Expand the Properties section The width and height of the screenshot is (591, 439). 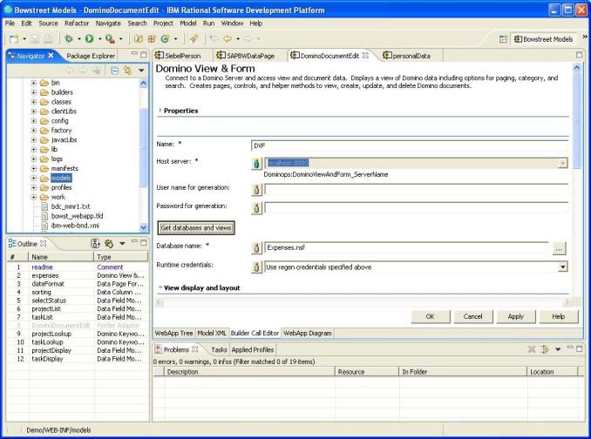[160, 111]
